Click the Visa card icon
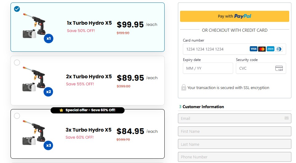This screenshot has width=296, height=163. click(x=253, y=49)
